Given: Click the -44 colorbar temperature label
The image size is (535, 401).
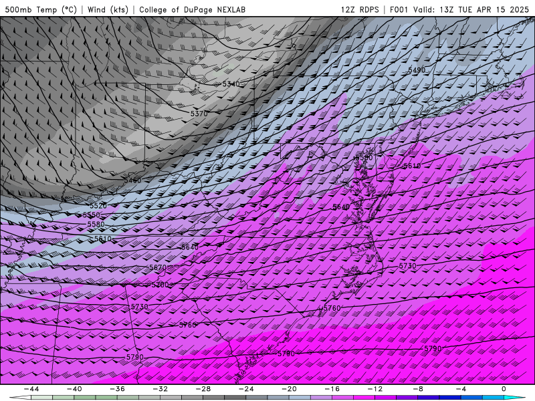Looking at the screenshot, I should (31, 389).
